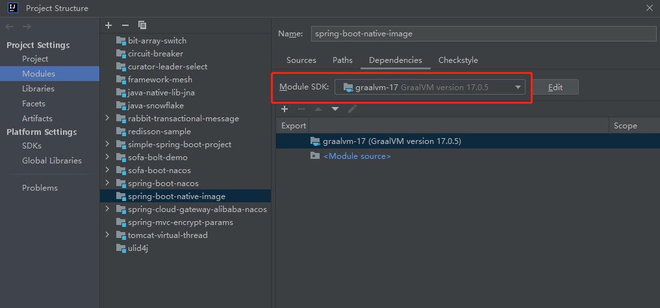Expand the tomcat-virtual-thread module
The image size is (660, 308).
107,235
